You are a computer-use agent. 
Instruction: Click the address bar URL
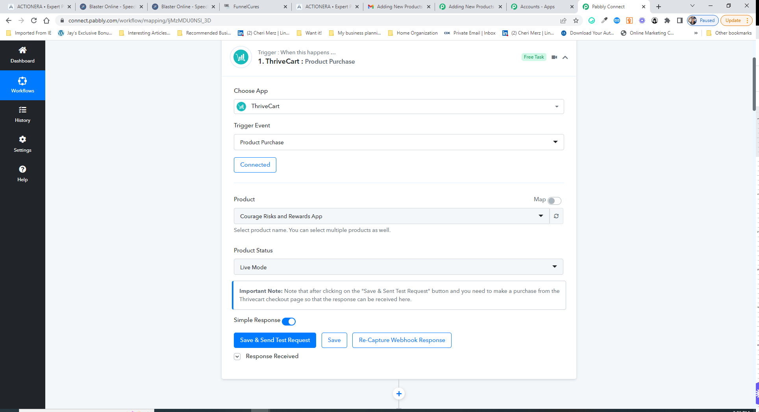coord(140,20)
